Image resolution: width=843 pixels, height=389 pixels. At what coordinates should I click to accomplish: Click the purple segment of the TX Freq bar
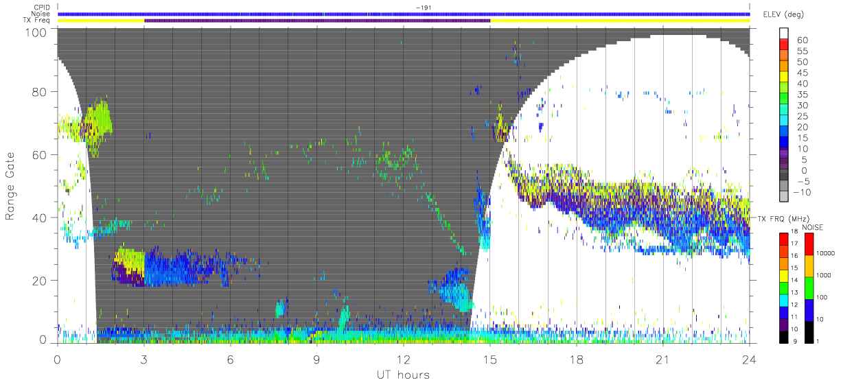click(x=317, y=21)
